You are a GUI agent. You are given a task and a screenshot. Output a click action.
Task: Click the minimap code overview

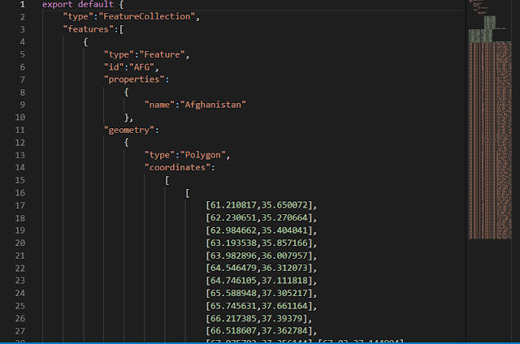[x=490, y=119]
